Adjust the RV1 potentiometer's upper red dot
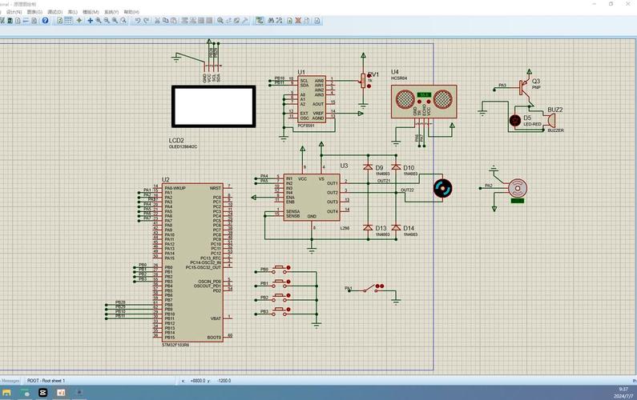 click(x=369, y=75)
